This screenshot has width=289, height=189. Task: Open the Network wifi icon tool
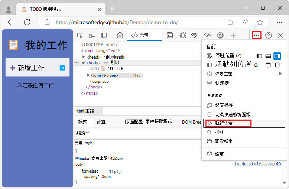[x=194, y=35]
